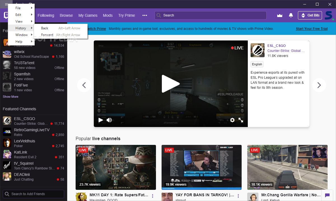Click the ESL_CSGO channel name link
The image size is (336, 201).
click(277, 46)
